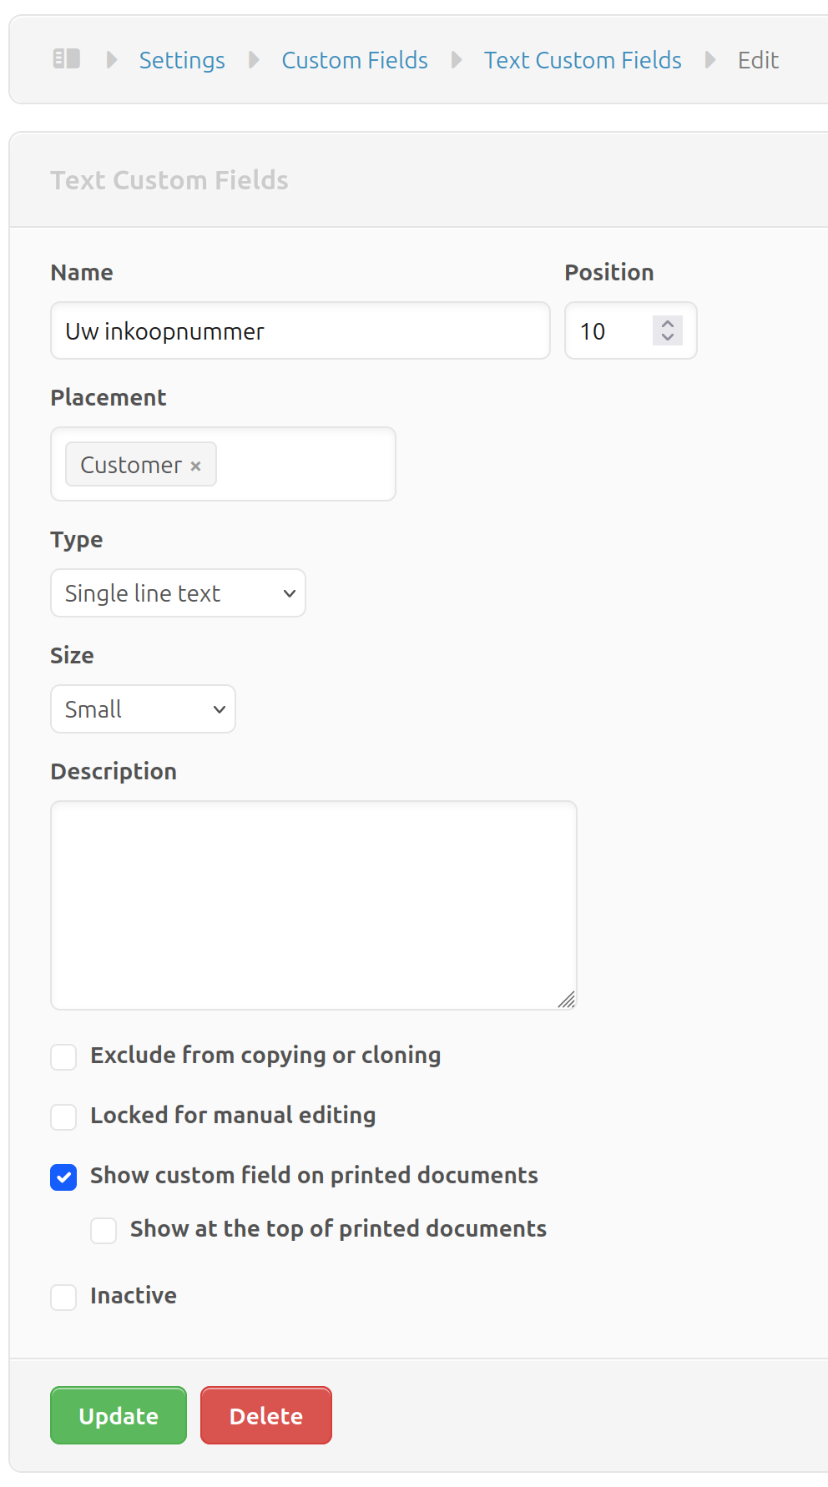Click into the Description text area

tap(313, 905)
